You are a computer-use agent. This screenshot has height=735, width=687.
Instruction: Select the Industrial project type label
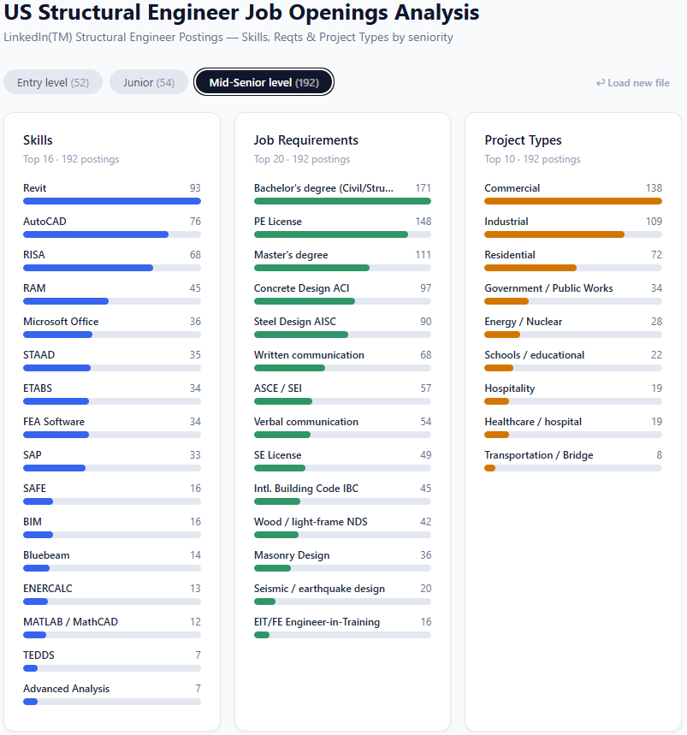(x=506, y=222)
